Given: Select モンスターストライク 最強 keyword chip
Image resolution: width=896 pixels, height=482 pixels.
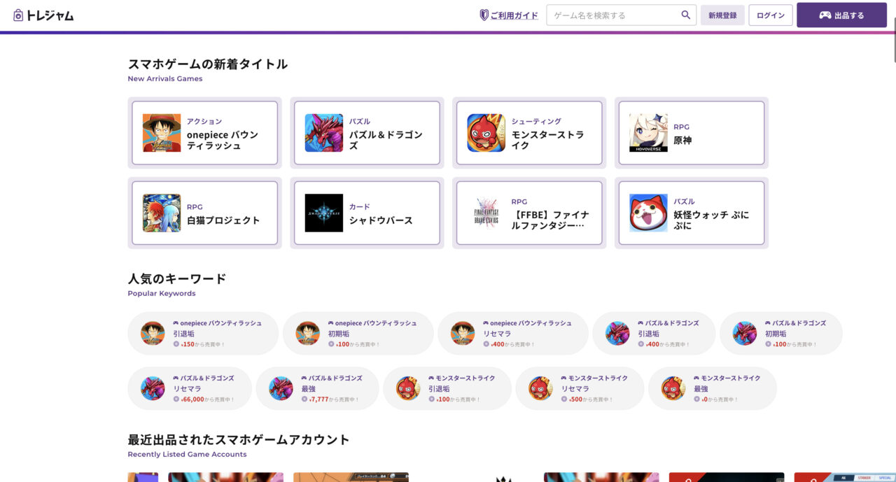Looking at the screenshot, I should pos(712,388).
